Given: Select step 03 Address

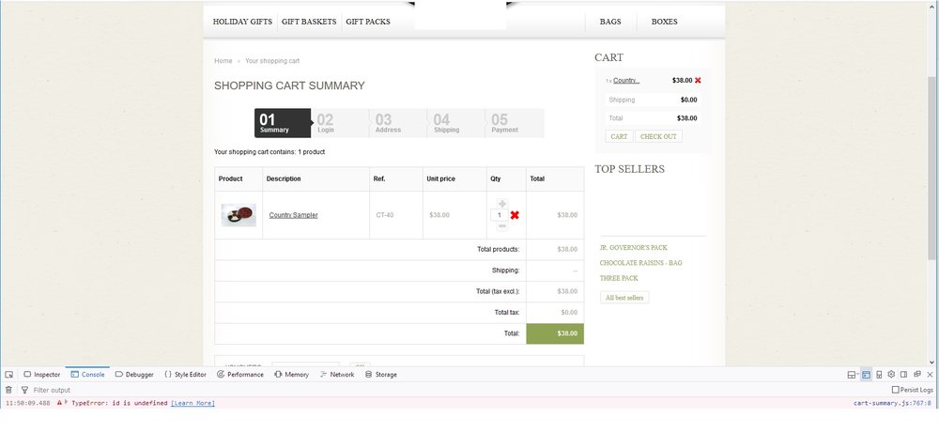Looking at the screenshot, I should point(398,123).
